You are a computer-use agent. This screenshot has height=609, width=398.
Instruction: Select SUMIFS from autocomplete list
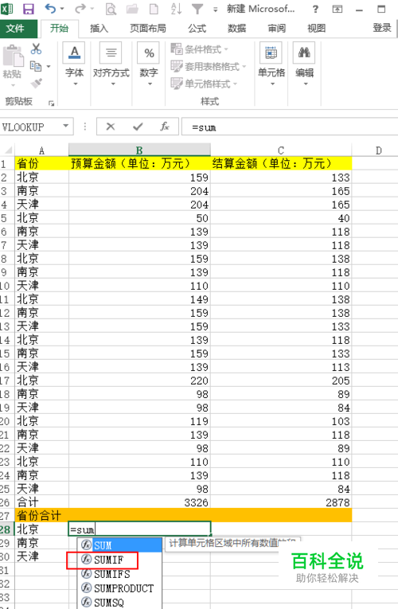coord(119,574)
